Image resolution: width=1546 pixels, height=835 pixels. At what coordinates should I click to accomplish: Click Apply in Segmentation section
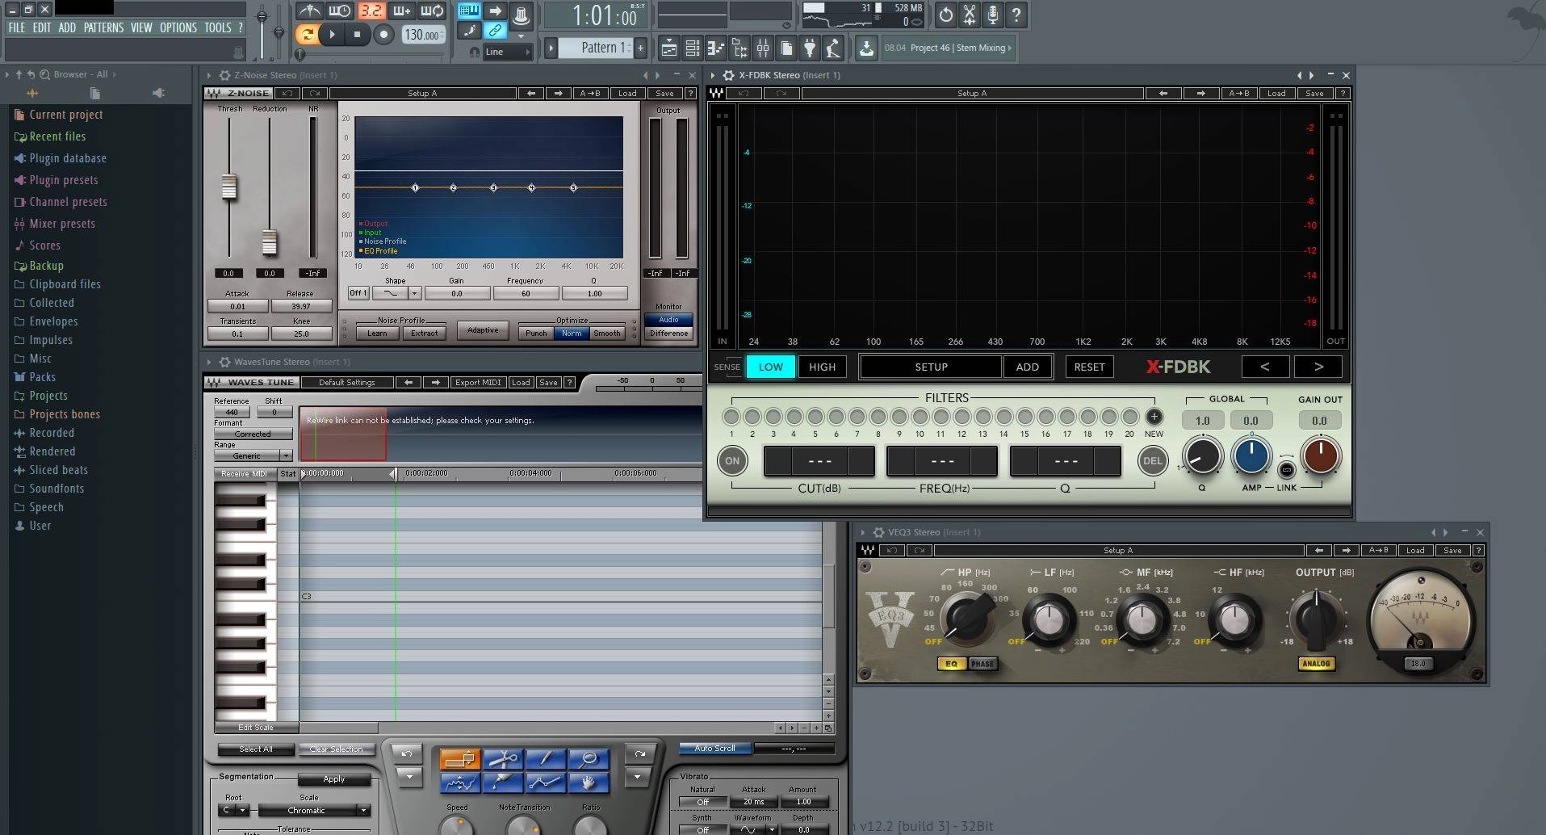[x=333, y=779]
